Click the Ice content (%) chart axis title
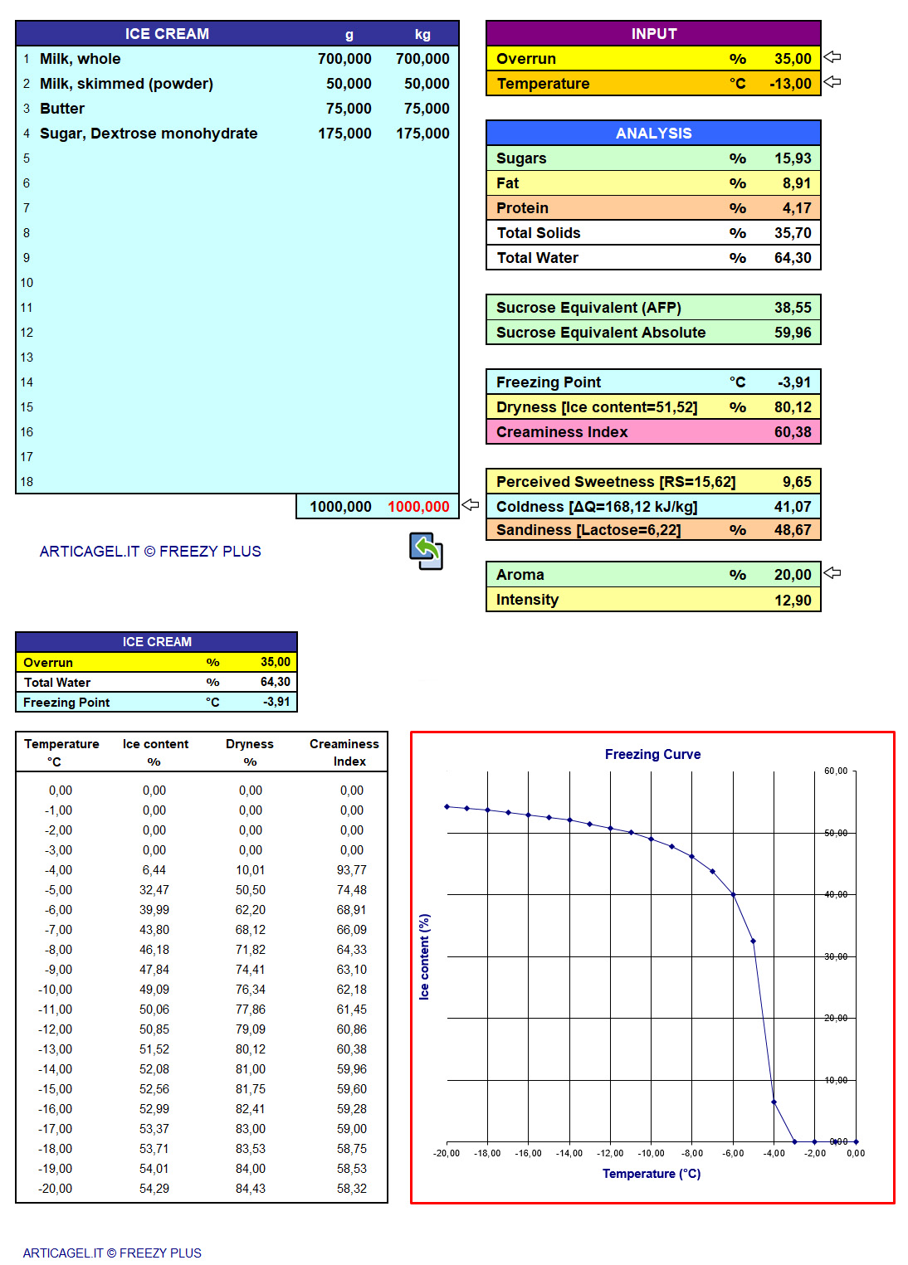 424,956
